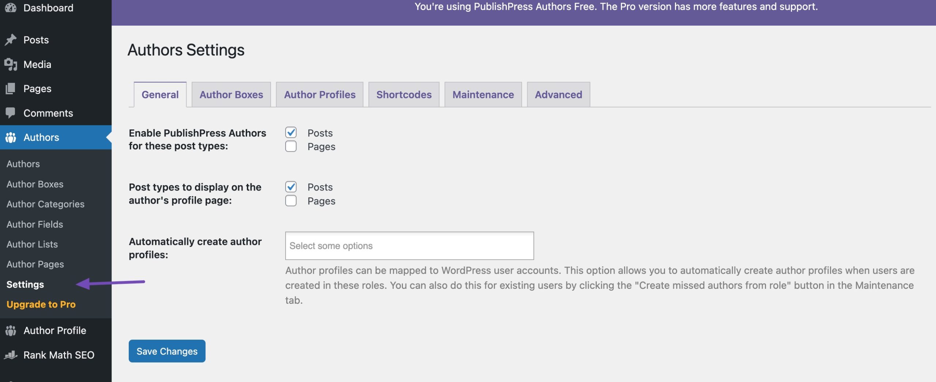Open the Author Profiles tab
The width and height of the screenshot is (936, 382).
pyautogui.click(x=320, y=95)
